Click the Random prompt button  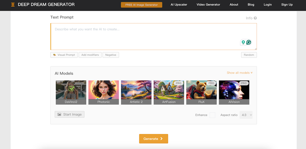(249, 55)
